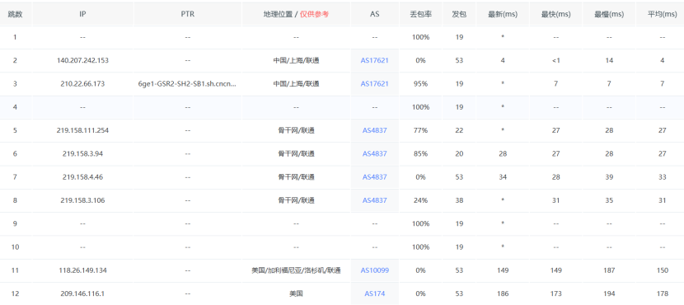Click the 跳数 column header
The height and width of the screenshot is (305, 684).
pos(16,14)
